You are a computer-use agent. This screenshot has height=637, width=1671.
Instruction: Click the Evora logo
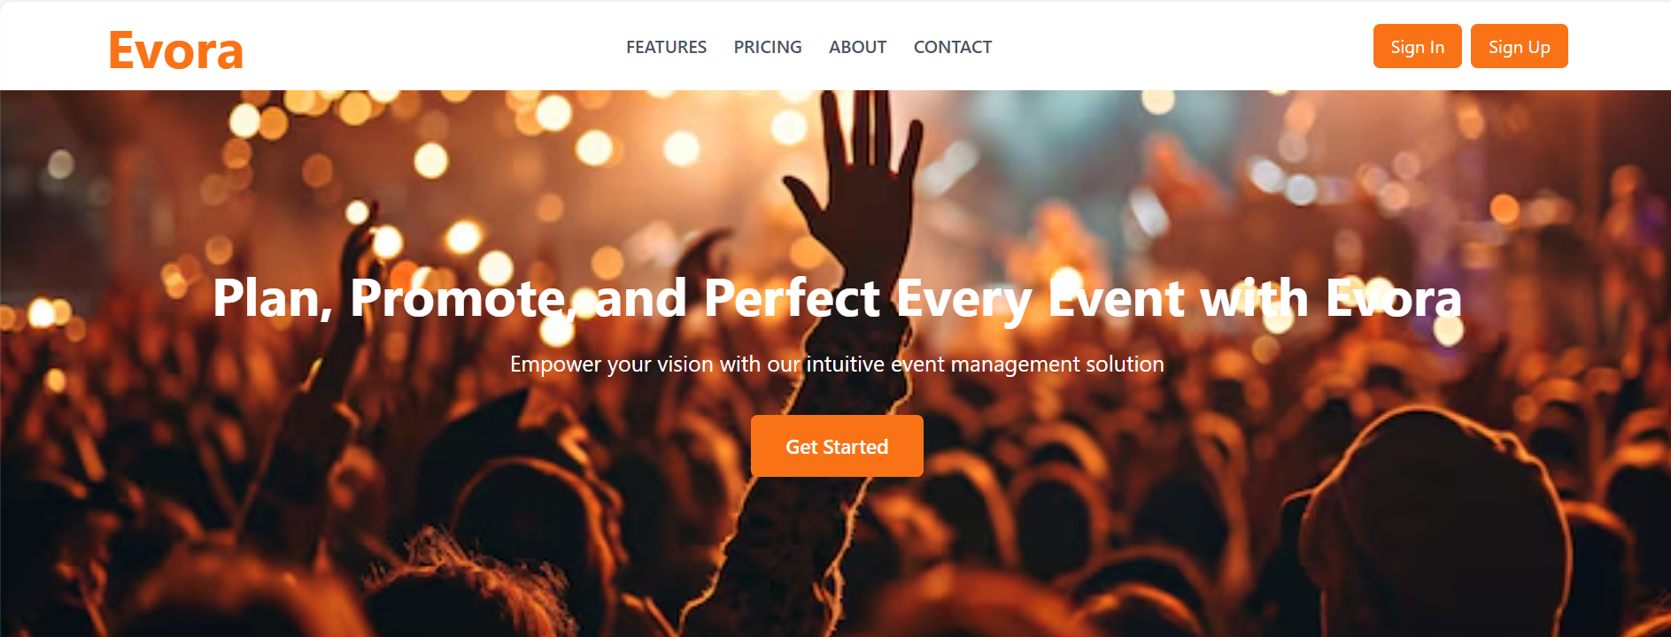(x=175, y=50)
